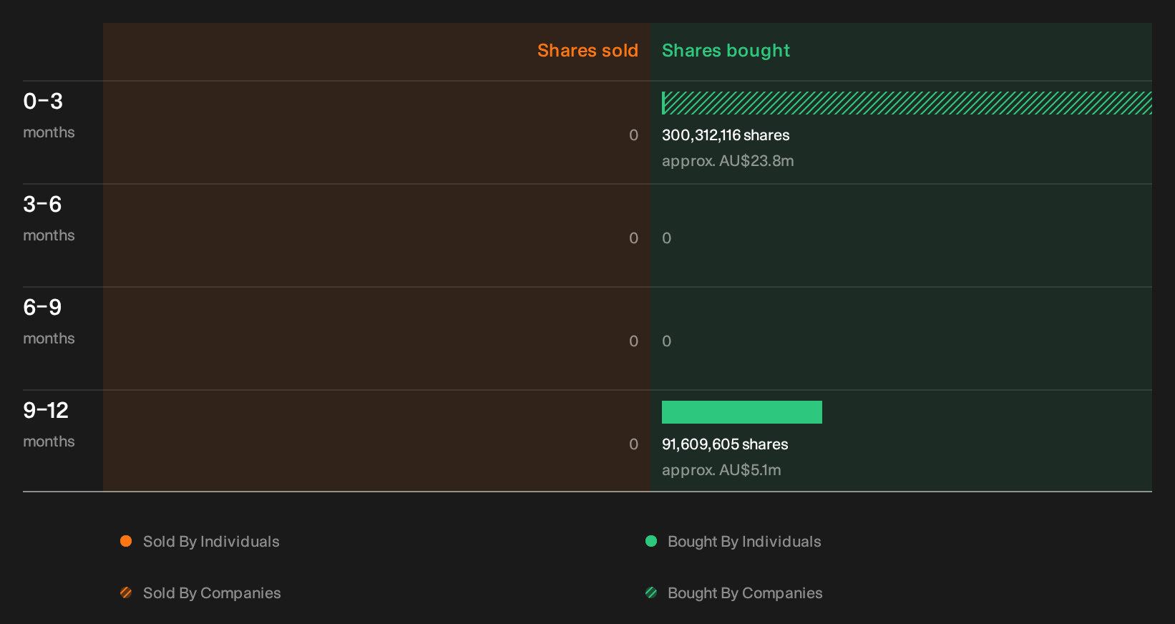Viewport: 1175px width, 624px height.
Task: Click the Sold By Companies legend label
Action: click(x=212, y=593)
